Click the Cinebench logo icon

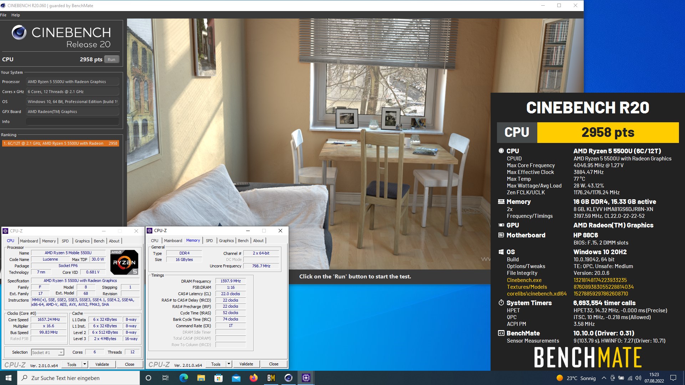(19, 32)
